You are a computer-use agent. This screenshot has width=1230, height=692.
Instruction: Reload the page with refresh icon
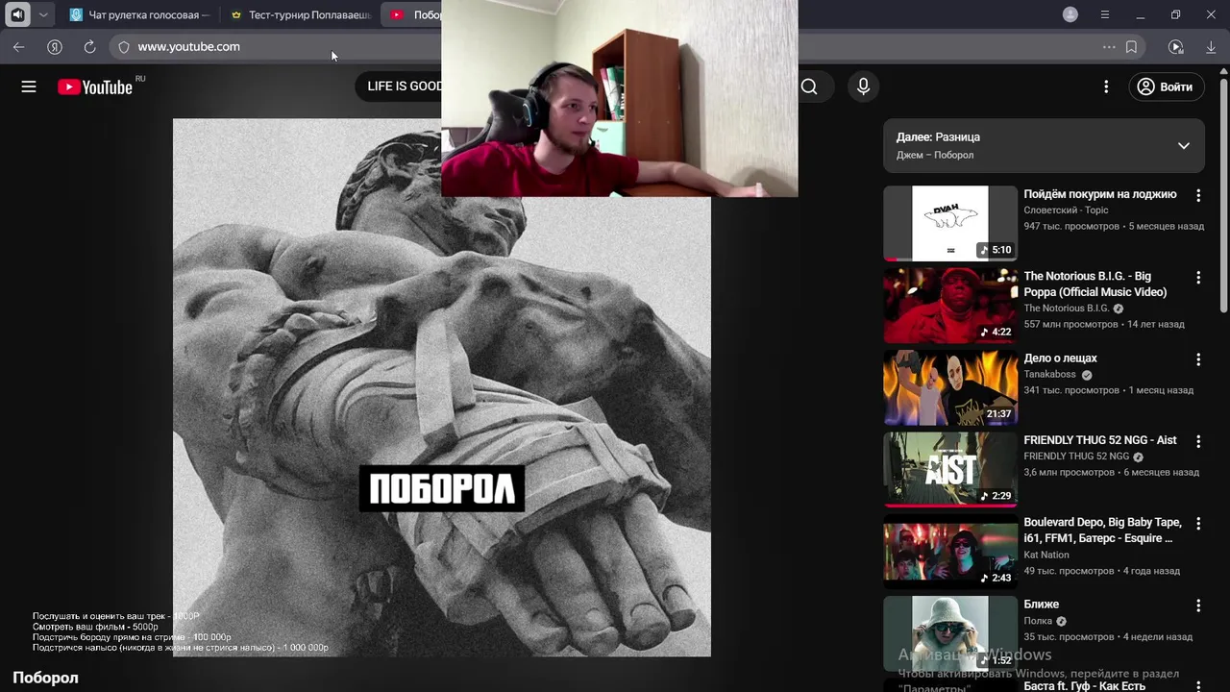89,46
